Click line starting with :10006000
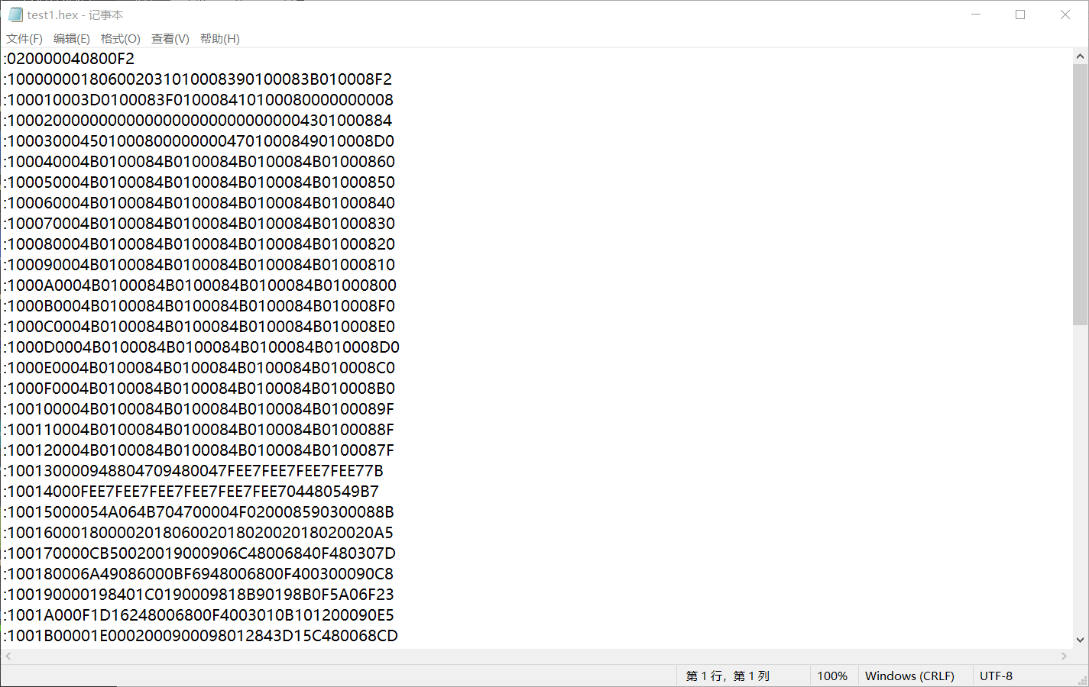Viewport: 1089px width, 687px height. pos(199,203)
